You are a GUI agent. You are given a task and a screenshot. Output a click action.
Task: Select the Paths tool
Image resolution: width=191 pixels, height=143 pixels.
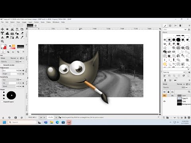(x=12, y=37)
